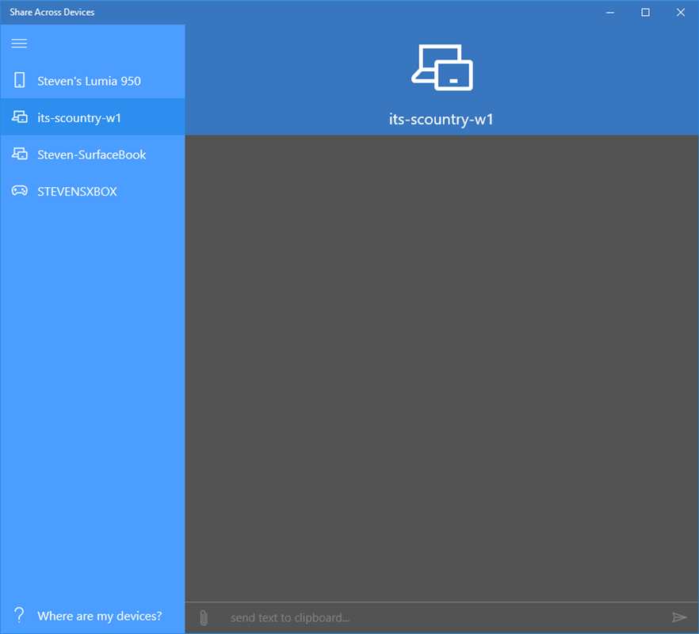Select Steven's Lumia 950 from device list
This screenshot has height=634, width=699.
tap(89, 80)
